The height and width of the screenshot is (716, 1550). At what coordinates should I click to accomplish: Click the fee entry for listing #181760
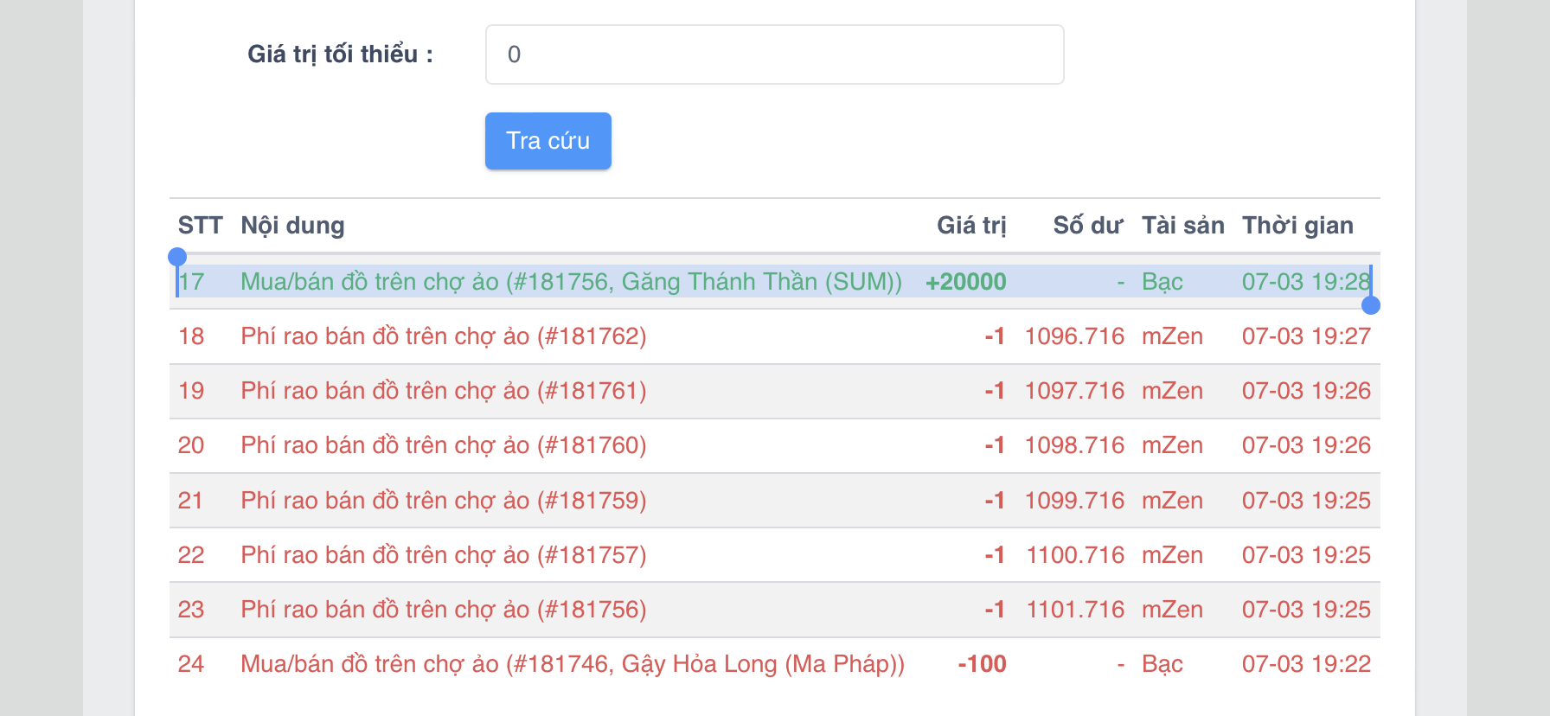pyautogui.click(x=443, y=445)
